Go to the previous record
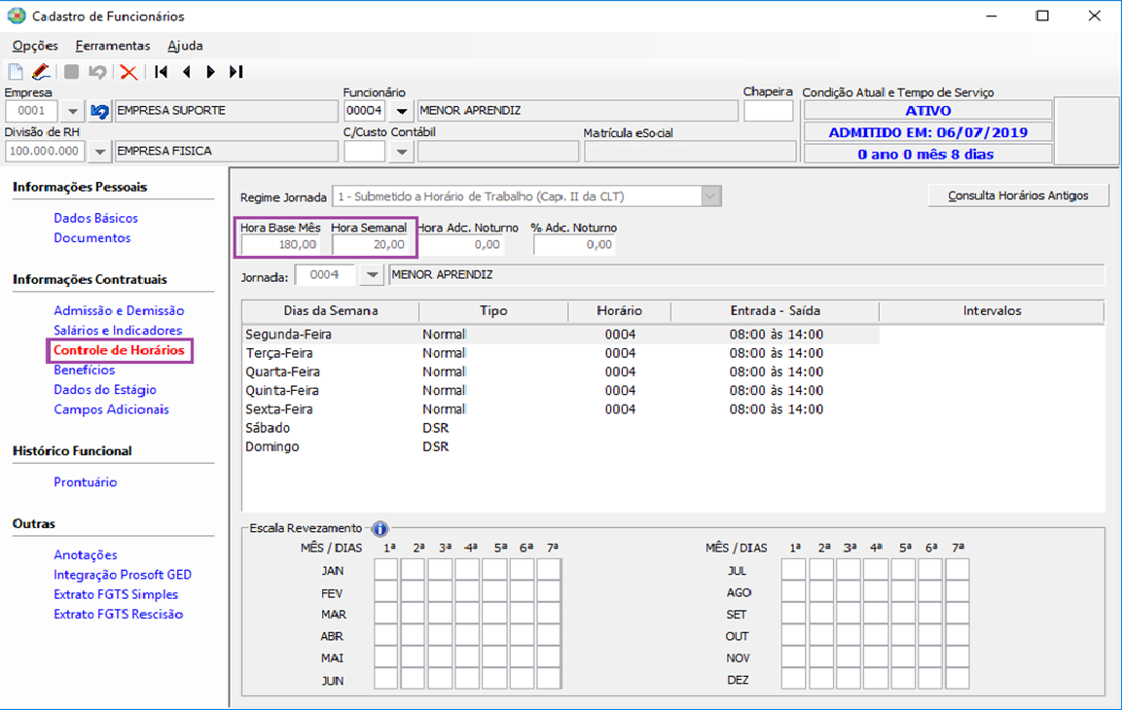 187,72
